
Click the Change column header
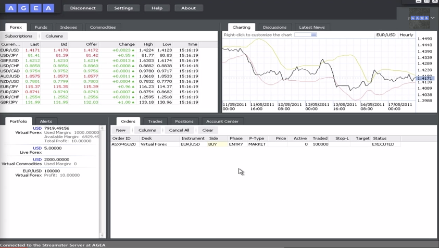click(117, 44)
